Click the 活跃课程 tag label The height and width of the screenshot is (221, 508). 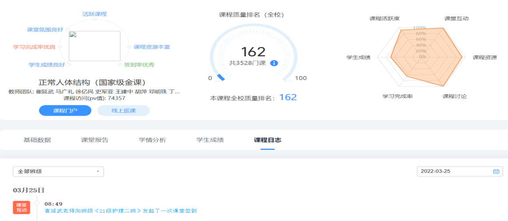pos(95,14)
